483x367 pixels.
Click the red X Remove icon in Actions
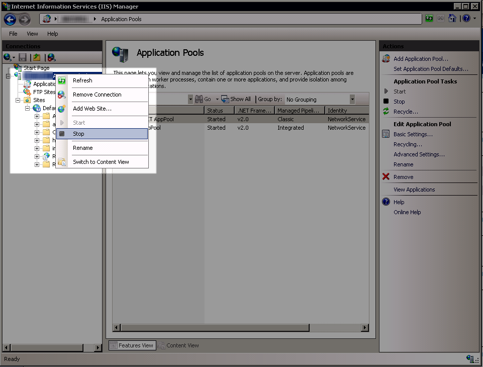386,176
